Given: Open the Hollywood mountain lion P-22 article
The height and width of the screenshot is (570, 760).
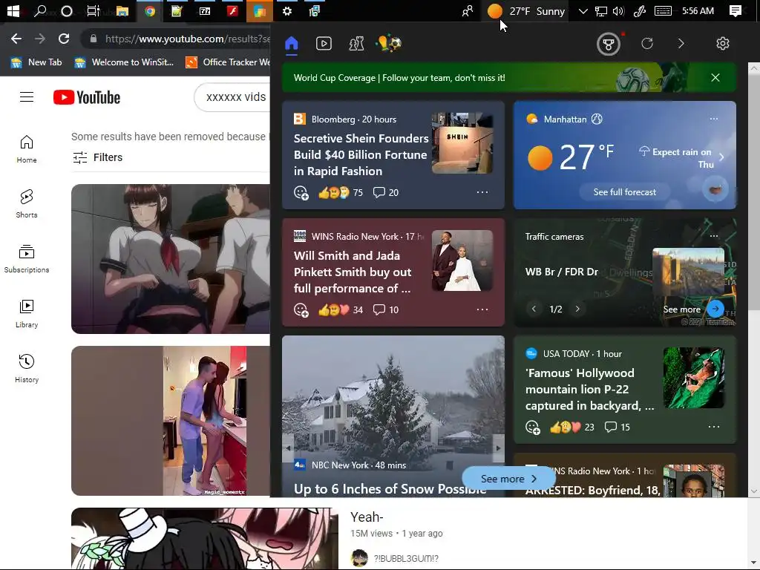Looking at the screenshot, I should click(589, 389).
